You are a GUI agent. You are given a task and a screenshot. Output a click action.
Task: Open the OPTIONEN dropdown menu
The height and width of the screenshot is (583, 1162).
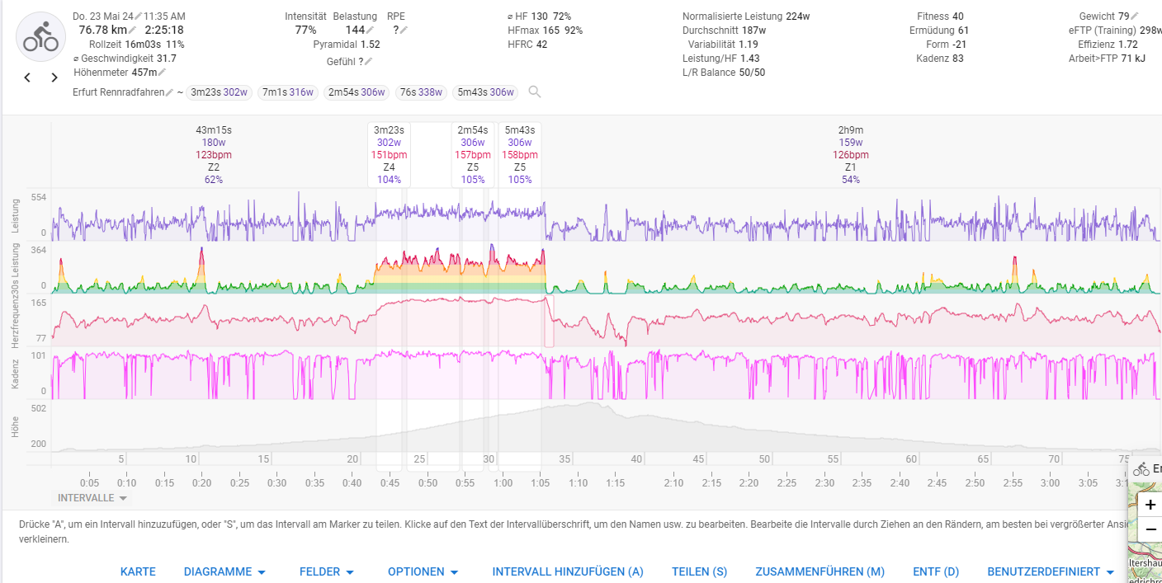(423, 571)
